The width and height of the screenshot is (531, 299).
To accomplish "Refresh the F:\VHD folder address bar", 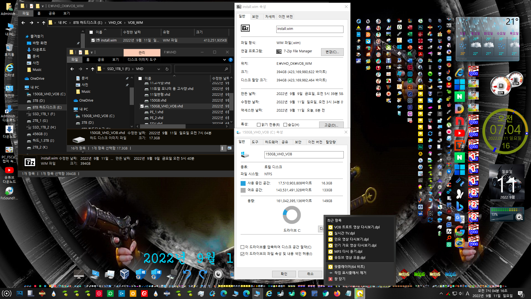I will (167, 69).
